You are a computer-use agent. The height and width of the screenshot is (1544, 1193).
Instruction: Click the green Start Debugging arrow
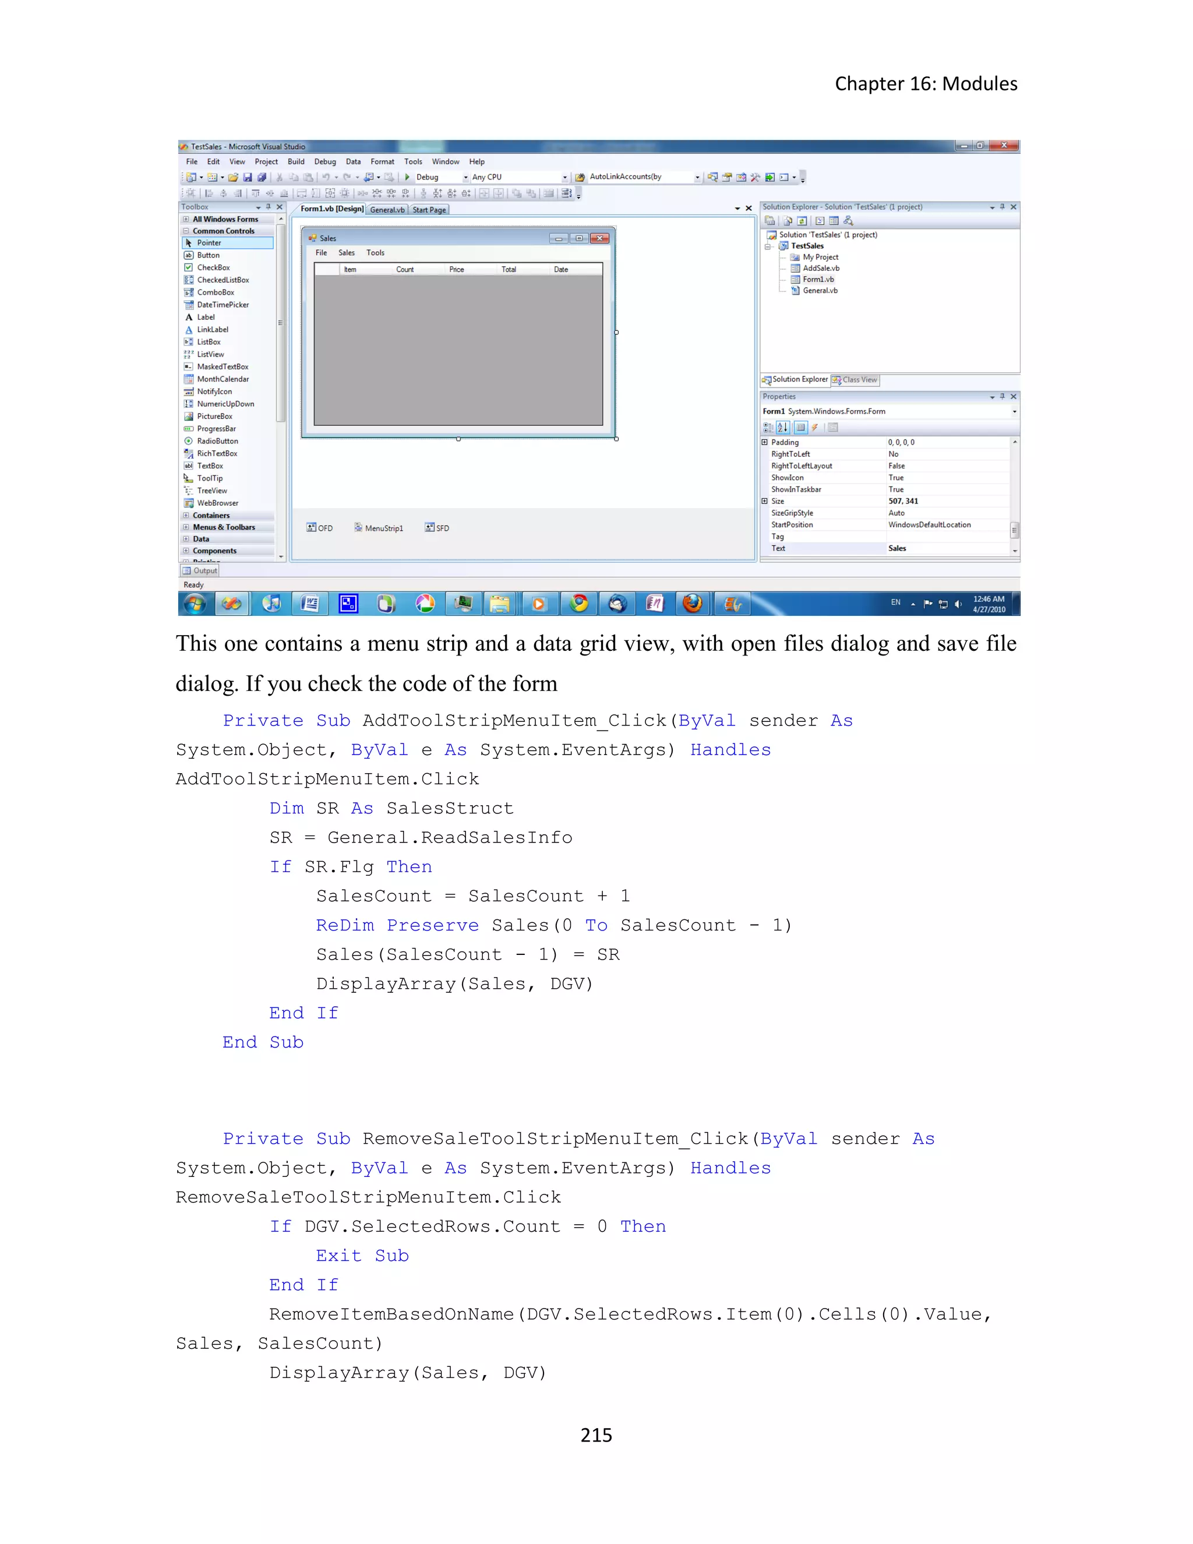click(407, 178)
